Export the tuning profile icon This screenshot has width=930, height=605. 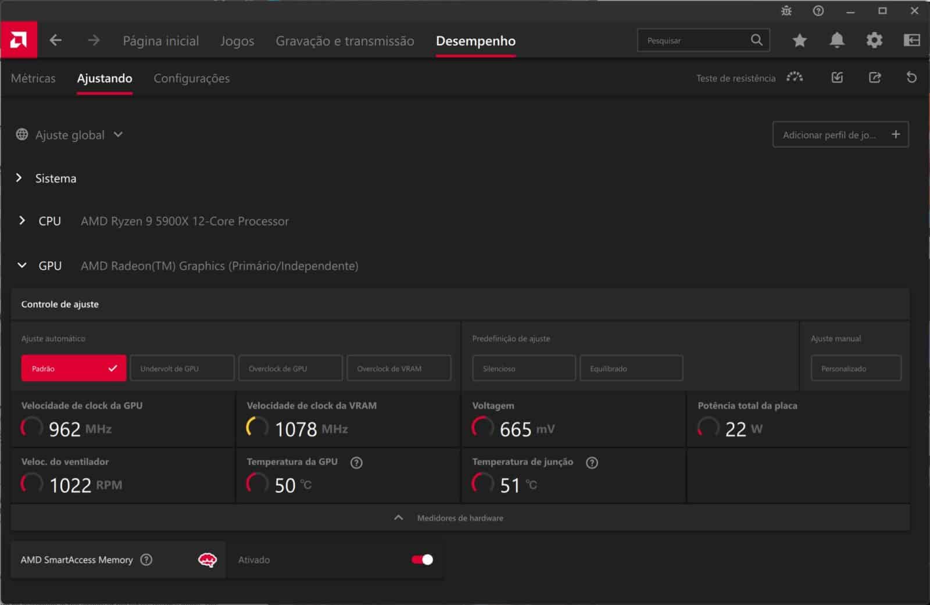pyautogui.click(x=875, y=77)
